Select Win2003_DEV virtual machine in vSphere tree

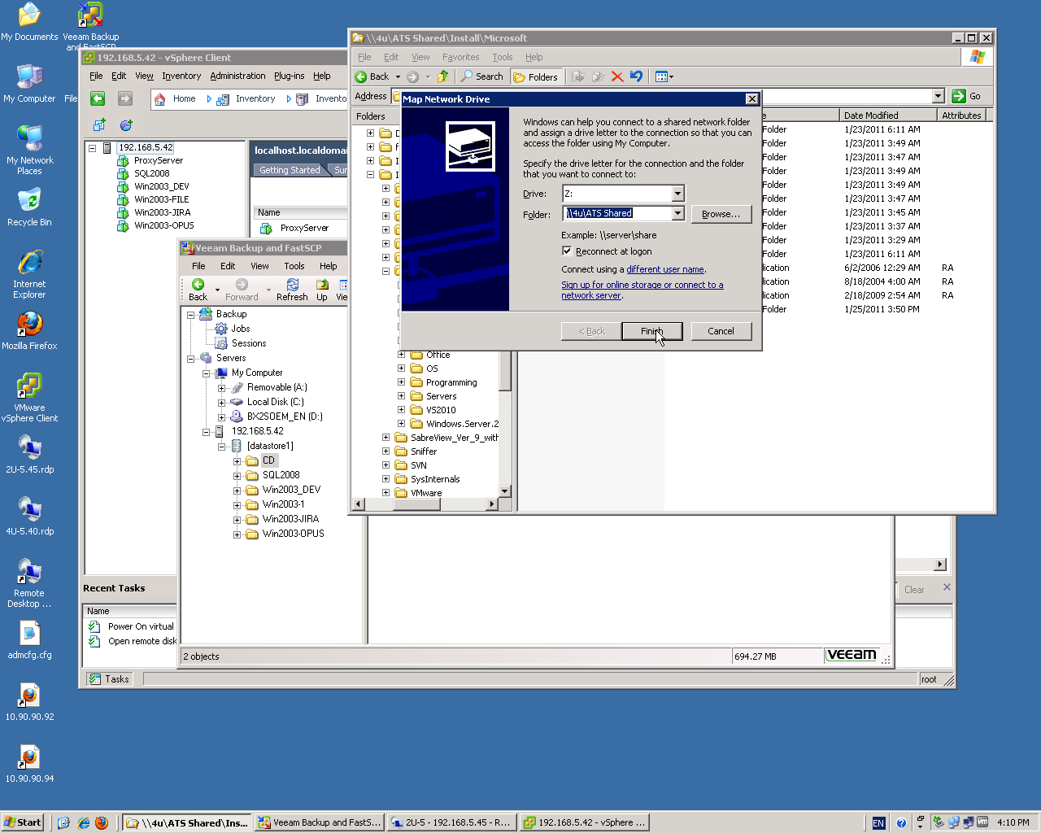coord(161,186)
